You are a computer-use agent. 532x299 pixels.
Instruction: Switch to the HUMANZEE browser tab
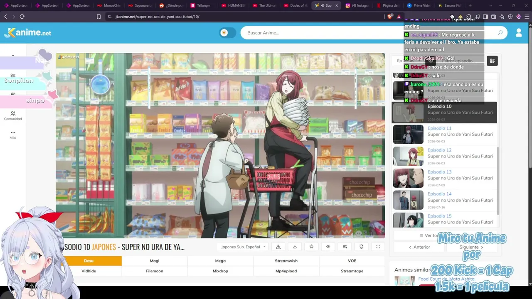pyautogui.click(x=234, y=5)
